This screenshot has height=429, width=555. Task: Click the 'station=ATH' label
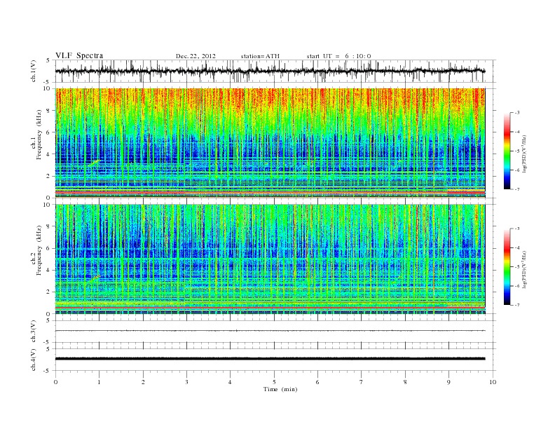pos(260,56)
